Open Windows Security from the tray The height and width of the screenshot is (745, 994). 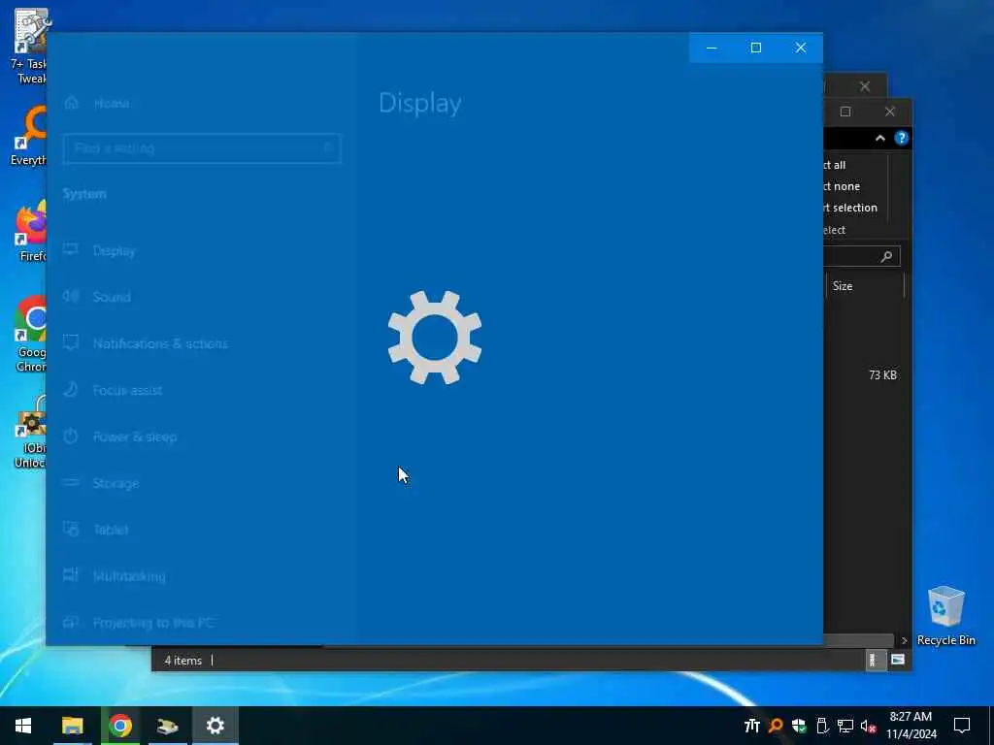click(x=799, y=726)
